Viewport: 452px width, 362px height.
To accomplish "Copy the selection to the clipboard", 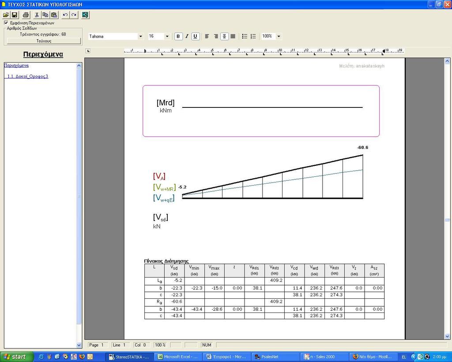I will [x=45, y=15].
